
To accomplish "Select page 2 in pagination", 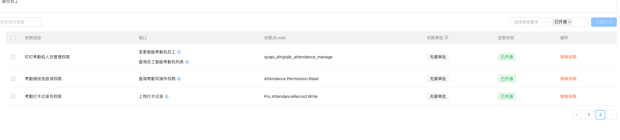I will click(x=600, y=115).
